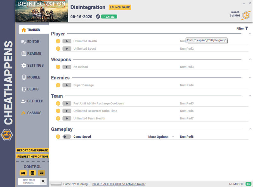Open the SETTINGS tab
The image size is (253, 187).
click(33, 65)
